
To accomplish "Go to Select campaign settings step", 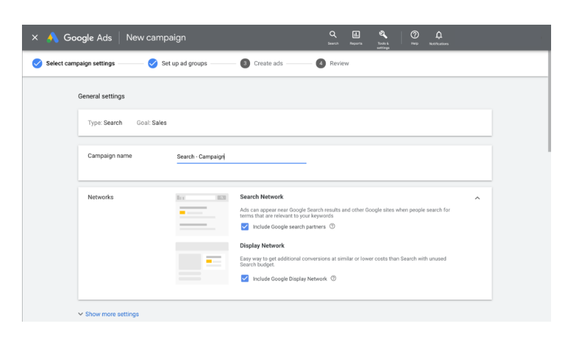I will click(x=80, y=63).
